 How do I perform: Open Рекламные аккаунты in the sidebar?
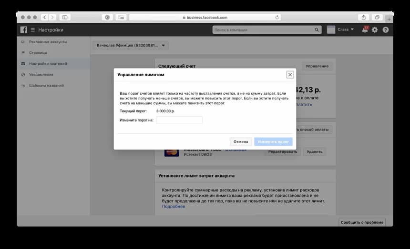tap(48, 42)
